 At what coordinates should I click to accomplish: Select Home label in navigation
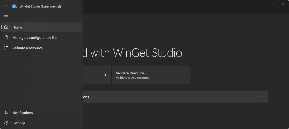pyautogui.click(x=17, y=27)
